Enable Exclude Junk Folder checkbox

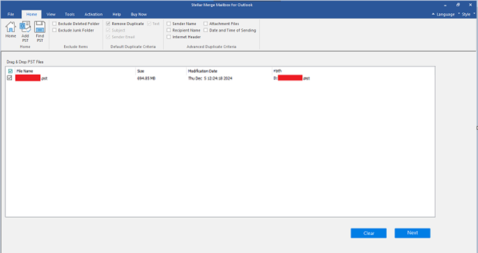point(54,30)
